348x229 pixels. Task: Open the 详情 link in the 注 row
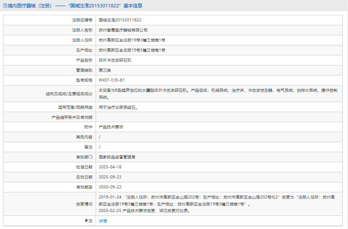tap(103, 221)
